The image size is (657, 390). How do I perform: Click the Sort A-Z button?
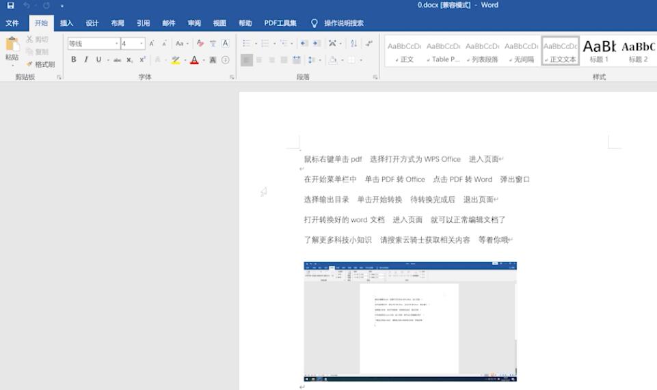[353, 44]
